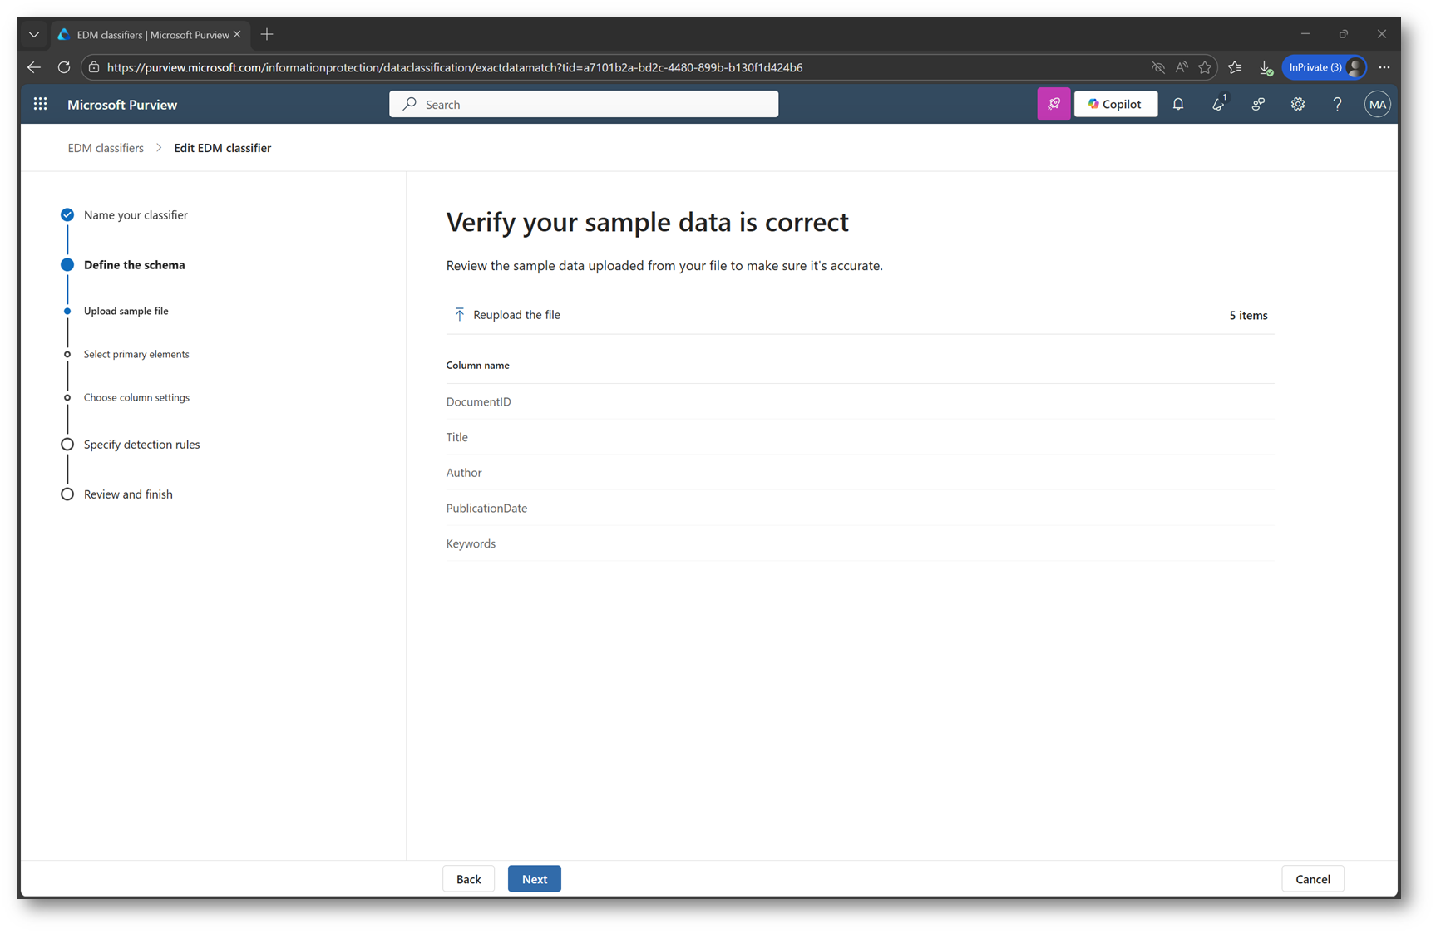Click the Reupload the file button
Screen dimensions: 1436x934
click(x=507, y=315)
